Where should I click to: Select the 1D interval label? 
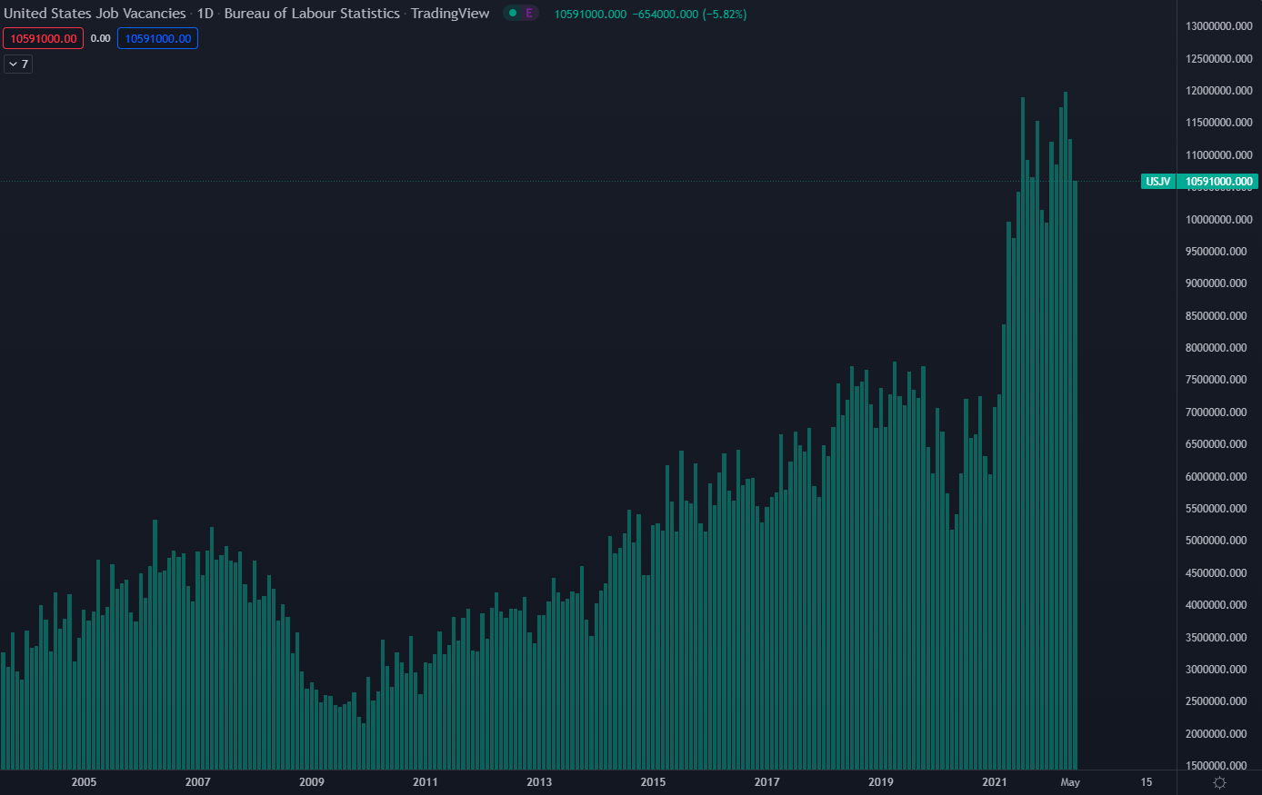click(205, 14)
